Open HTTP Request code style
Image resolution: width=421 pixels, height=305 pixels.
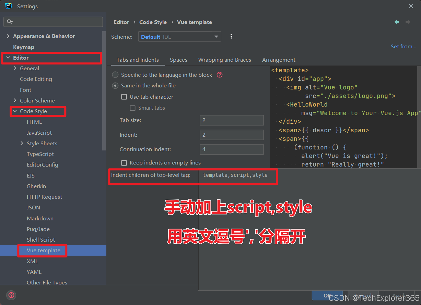(x=45, y=197)
